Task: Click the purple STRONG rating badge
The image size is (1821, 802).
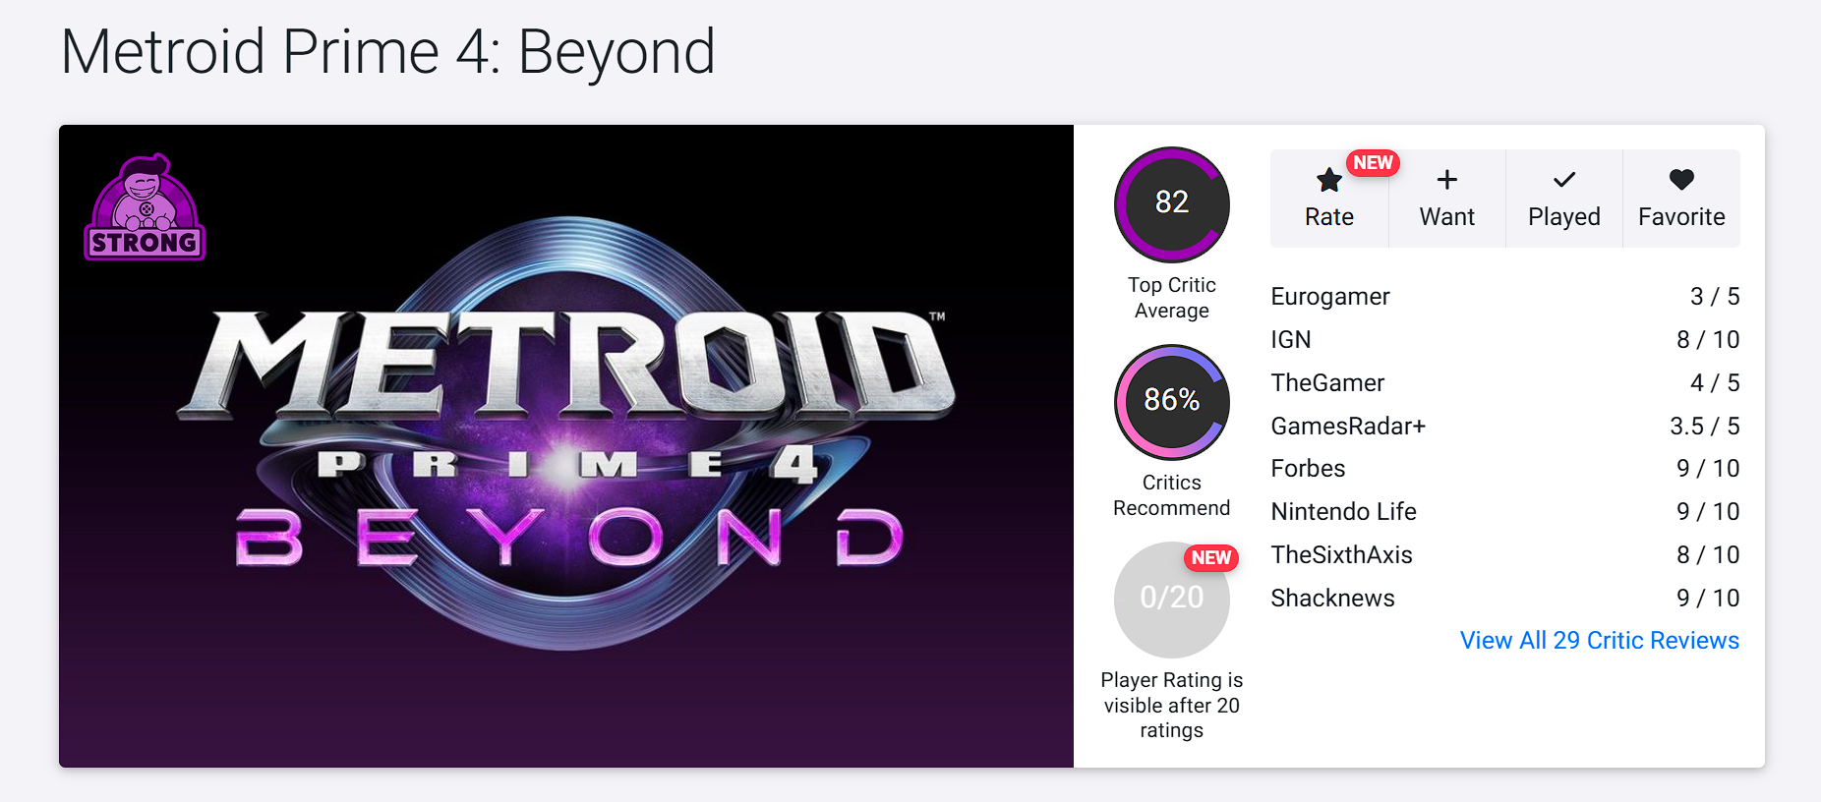Action: [146, 208]
